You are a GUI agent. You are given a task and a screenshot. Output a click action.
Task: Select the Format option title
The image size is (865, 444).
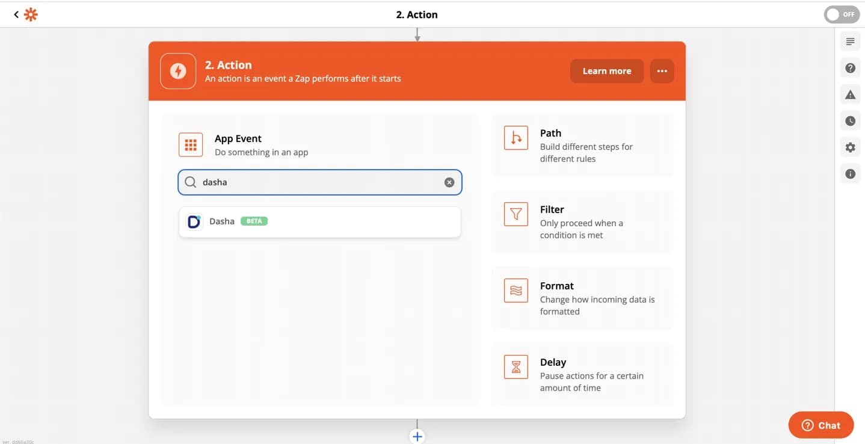[557, 286]
